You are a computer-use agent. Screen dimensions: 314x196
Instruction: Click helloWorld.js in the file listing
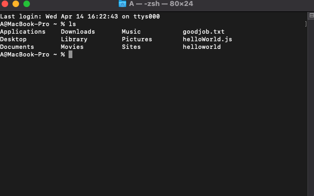[x=207, y=39]
